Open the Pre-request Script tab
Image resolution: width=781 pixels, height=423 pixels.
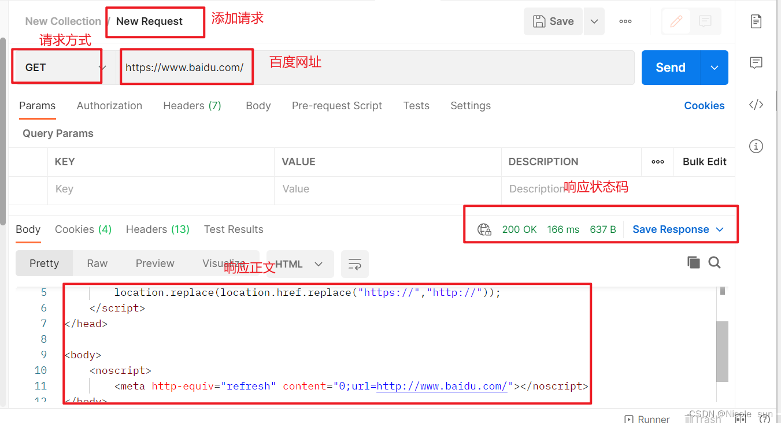pos(337,106)
